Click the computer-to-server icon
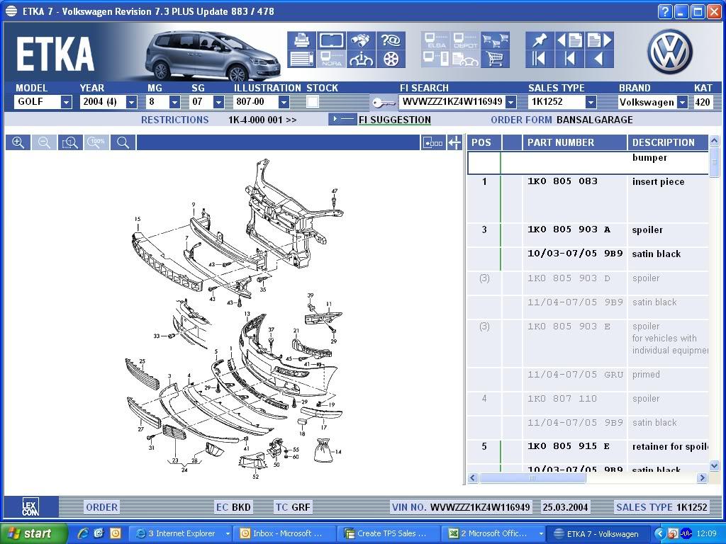The width and height of the screenshot is (726, 544). 436,59
